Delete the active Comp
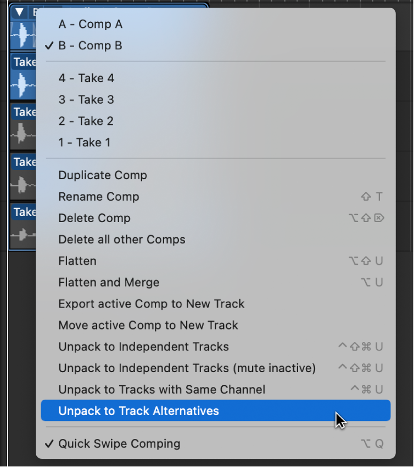The width and height of the screenshot is (414, 467). 94,218
